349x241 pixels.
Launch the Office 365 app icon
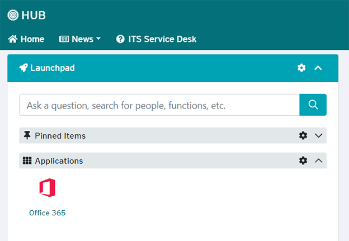pyautogui.click(x=48, y=188)
